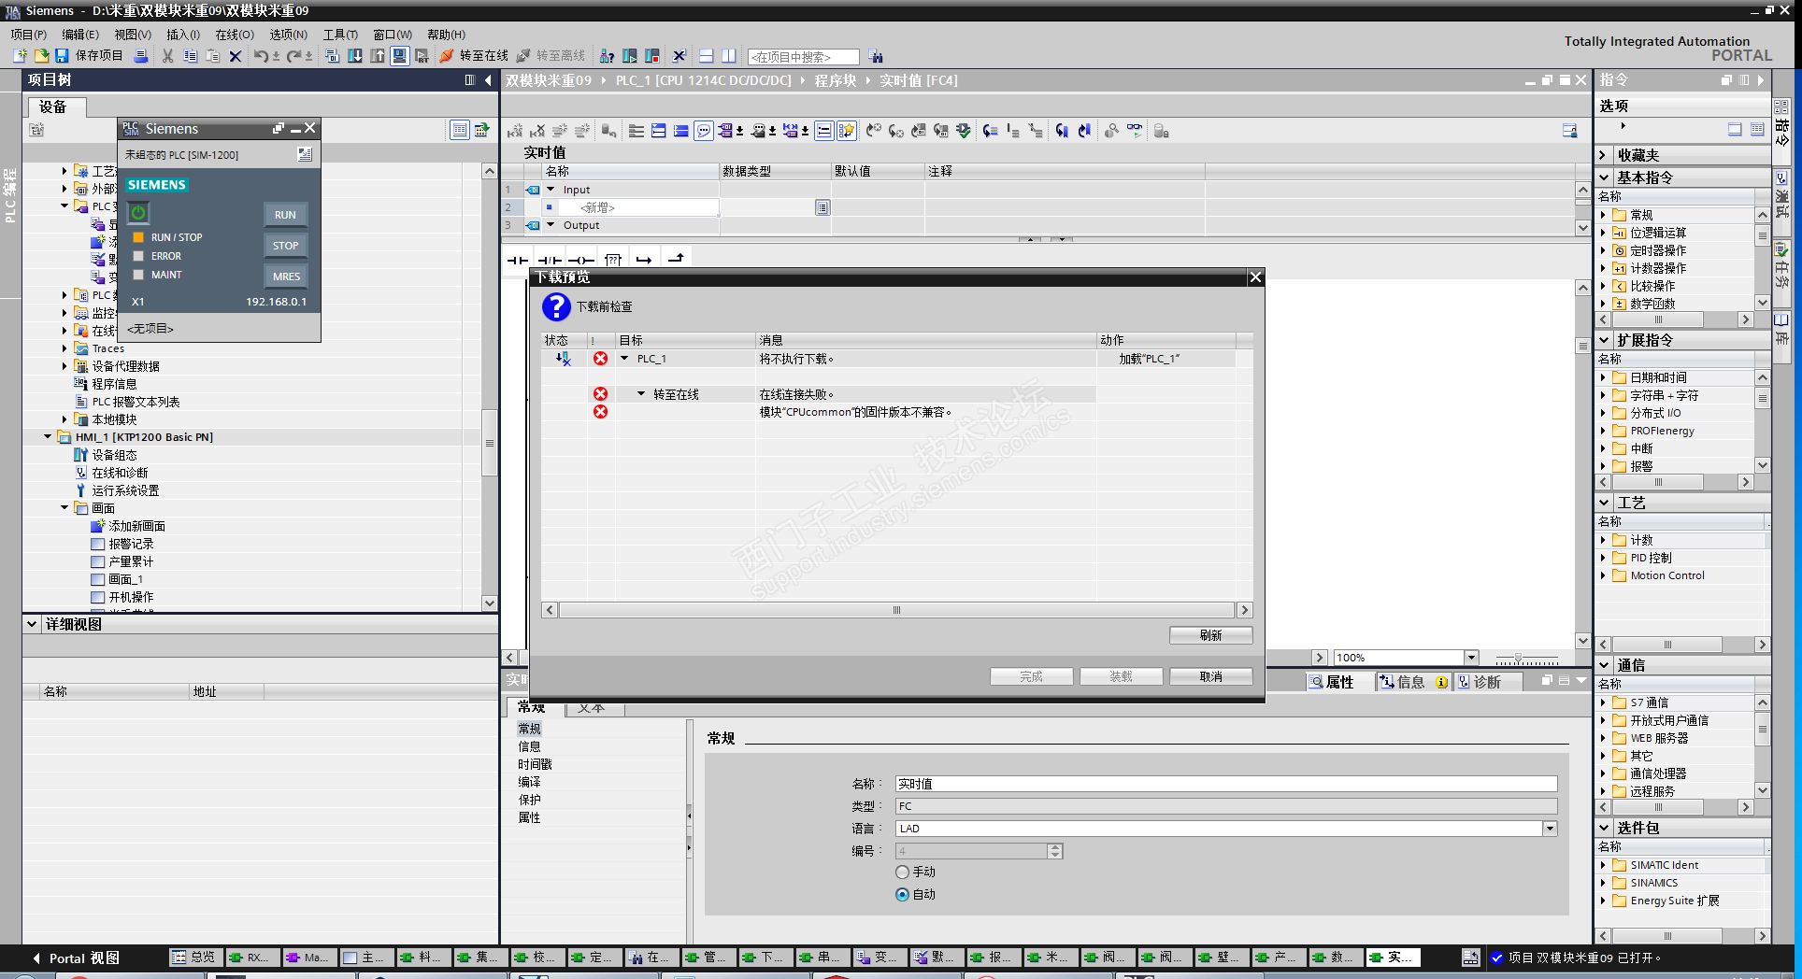Insert normally closed contact
This screenshot has height=979, width=1802.
[x=550, y=260]
